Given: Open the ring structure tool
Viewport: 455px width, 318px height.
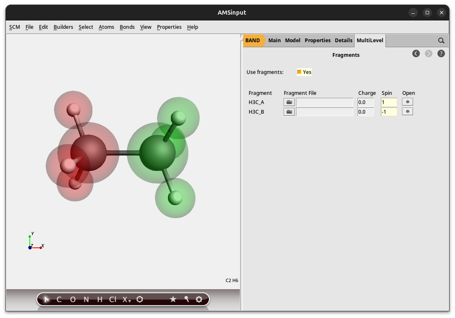Looking at the screenshot, I should coord(139,299).
